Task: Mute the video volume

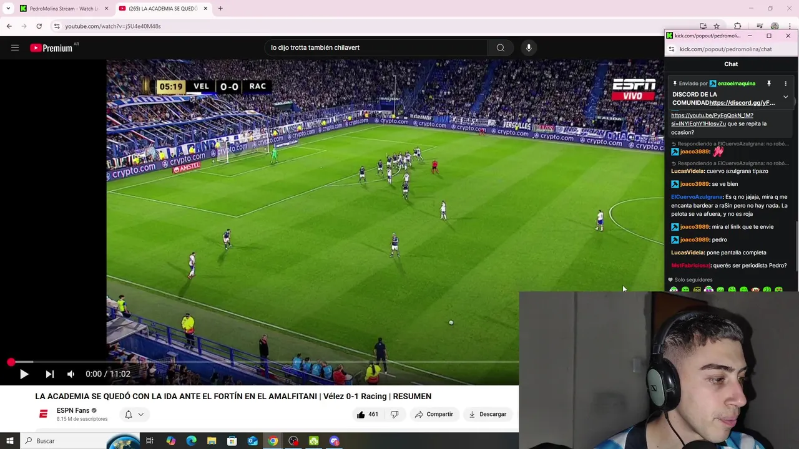Action: point(71,374)
